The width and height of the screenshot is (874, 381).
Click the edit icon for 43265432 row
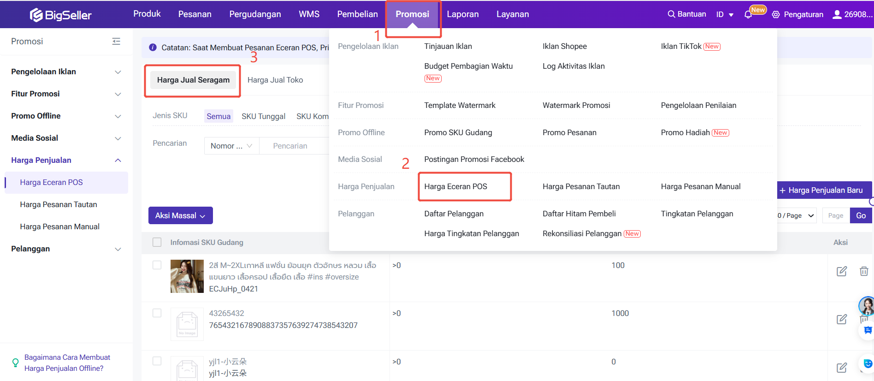coord(841,319)
